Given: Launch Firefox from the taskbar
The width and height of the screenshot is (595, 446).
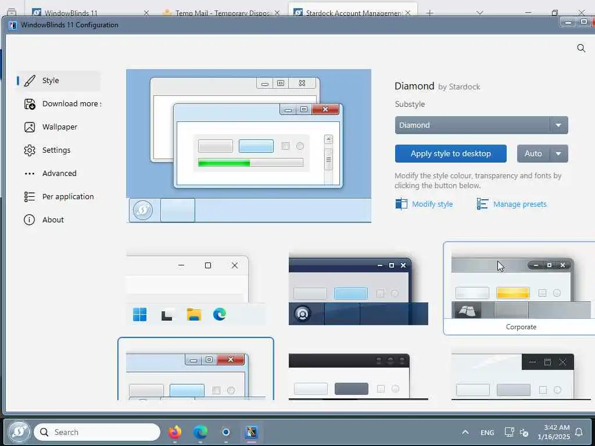Looking at the screenshot, I should click(175, 432).
